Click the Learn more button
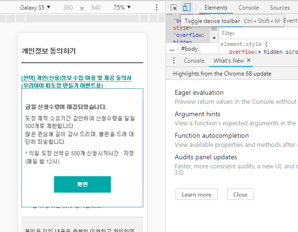 197,194
